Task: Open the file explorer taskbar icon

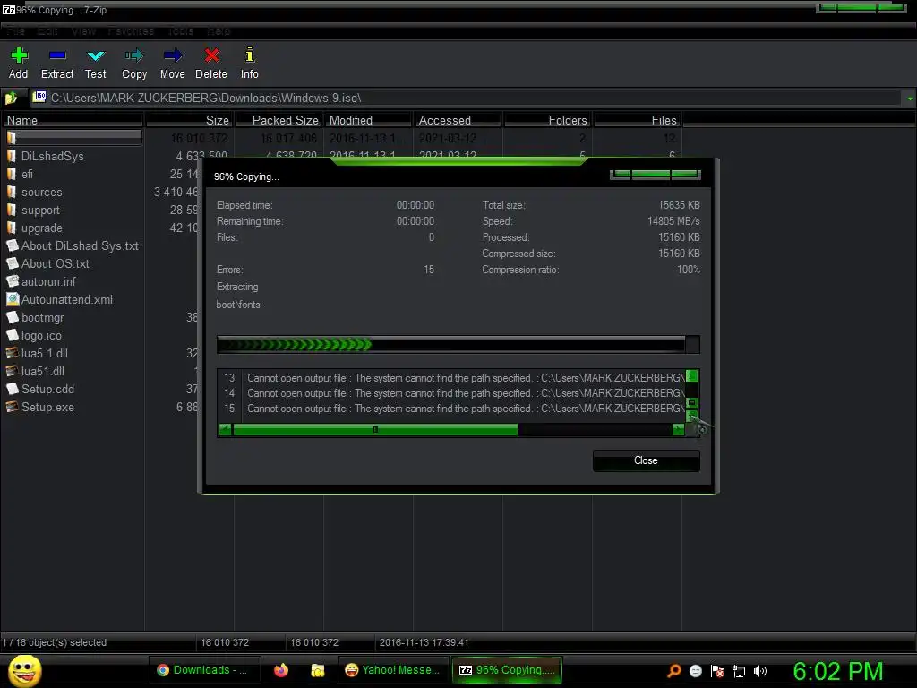Action: pyautogui.click(x=318, y=670)
